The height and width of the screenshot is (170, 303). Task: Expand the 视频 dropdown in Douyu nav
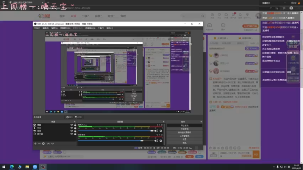tap(98, 16)
